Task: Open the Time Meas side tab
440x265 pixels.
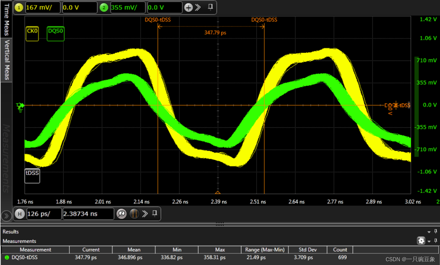Action: click(x=6, y=19)
